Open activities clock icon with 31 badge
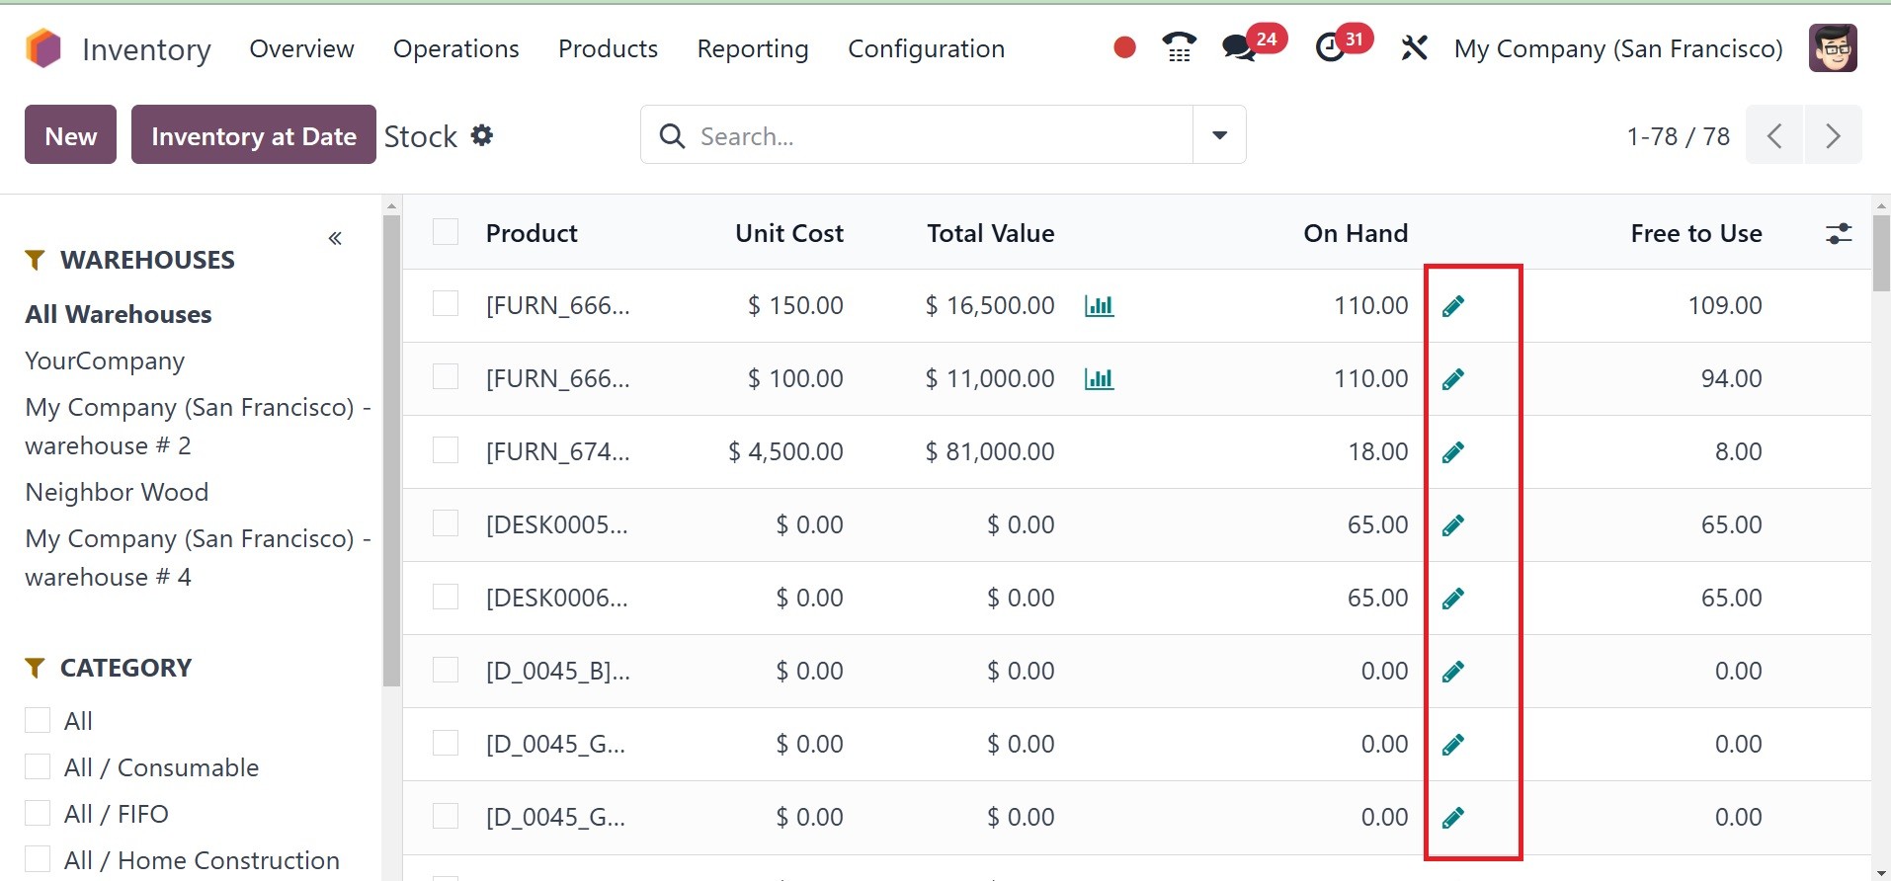This screenshot has width=1891, height=881. [1331, 47]
